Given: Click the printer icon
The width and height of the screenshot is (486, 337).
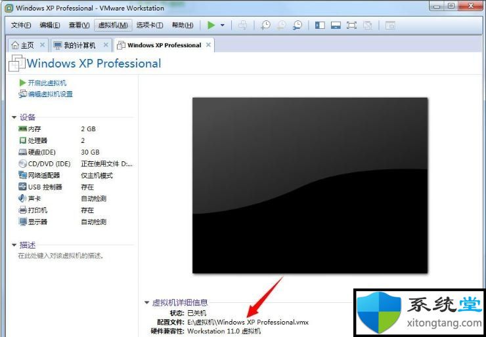Looking at the screenshot, I should pos(22,210).
